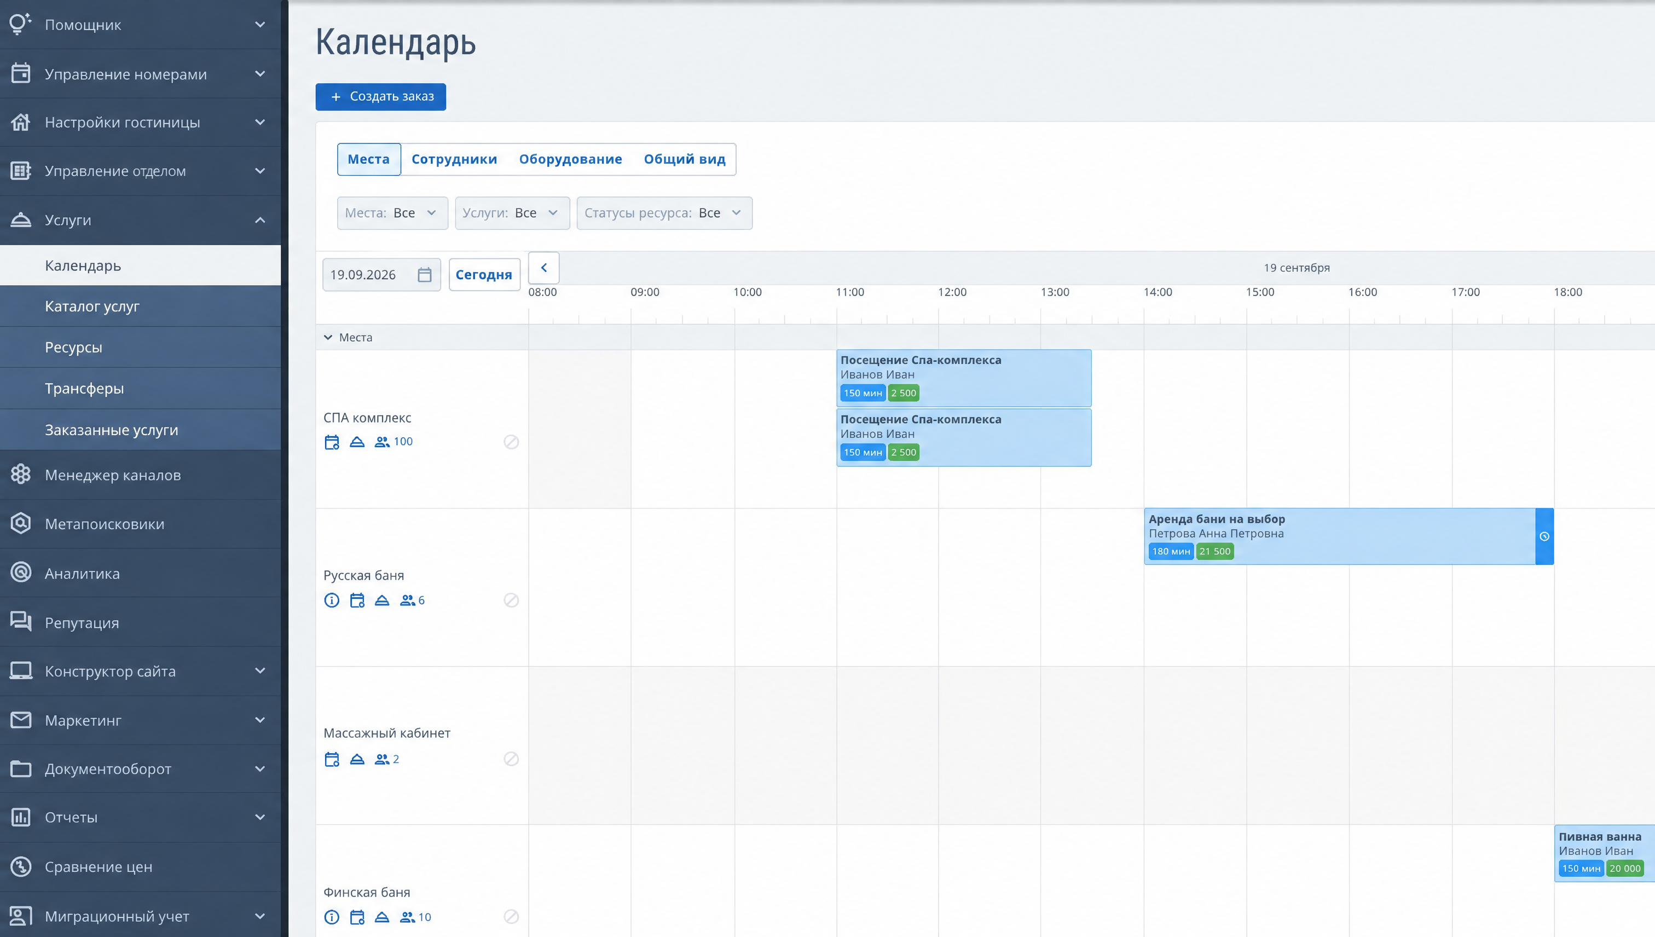The image size is (1655, 937).
Task: Click the service bell icon under Финская баня
Action: (382, 917)
